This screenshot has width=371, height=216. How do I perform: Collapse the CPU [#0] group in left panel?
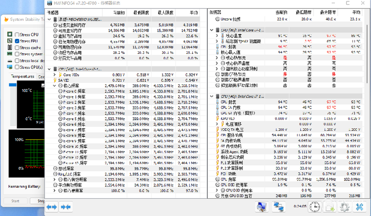click(49, 69)
